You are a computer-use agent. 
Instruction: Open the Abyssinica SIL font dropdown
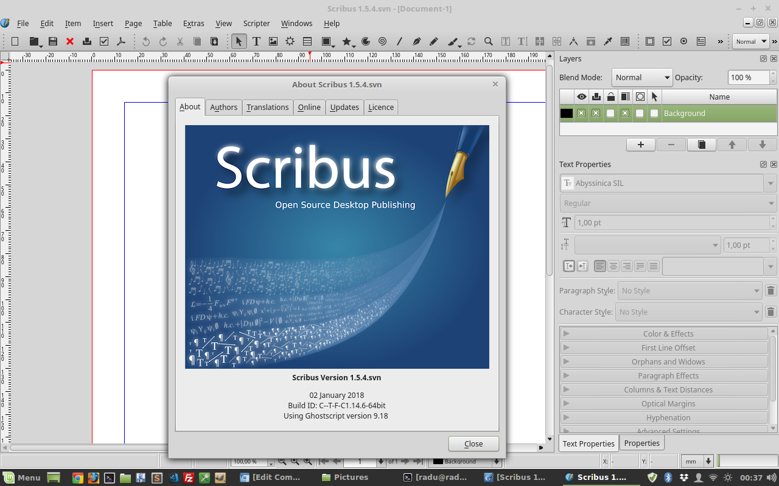(x=668, y=183)
